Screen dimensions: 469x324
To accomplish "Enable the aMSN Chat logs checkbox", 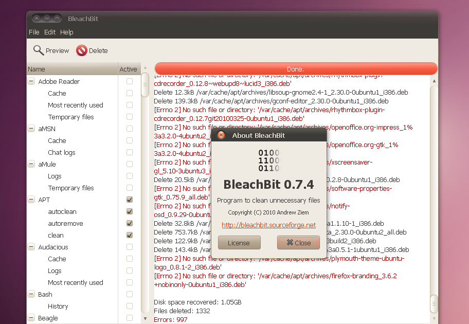I will (x=130, y=152).
